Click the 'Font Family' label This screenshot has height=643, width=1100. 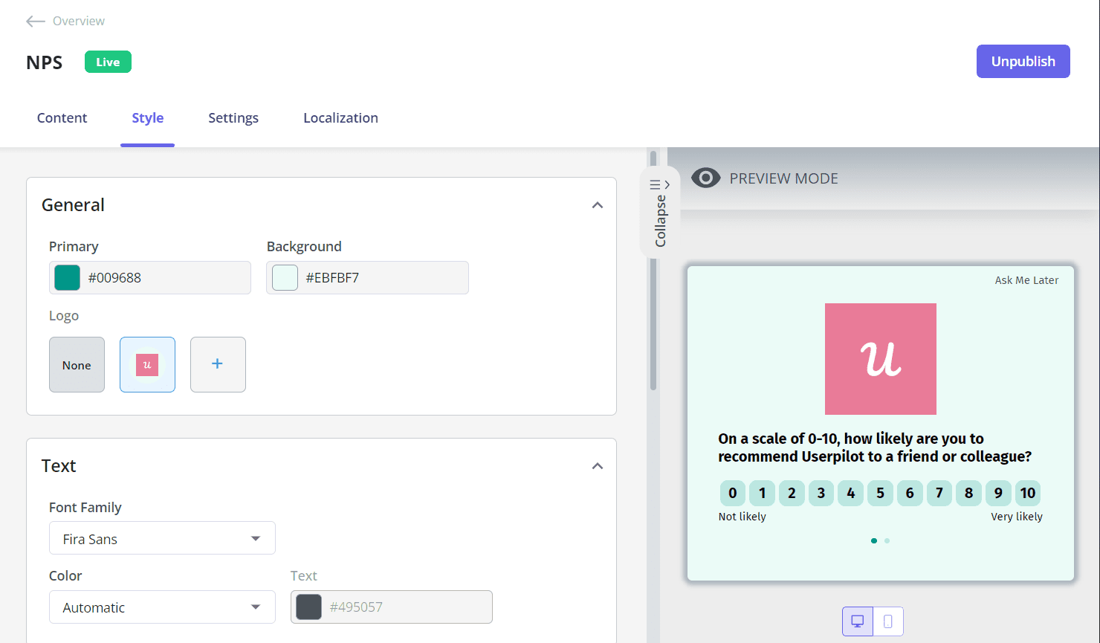[85, 507]
